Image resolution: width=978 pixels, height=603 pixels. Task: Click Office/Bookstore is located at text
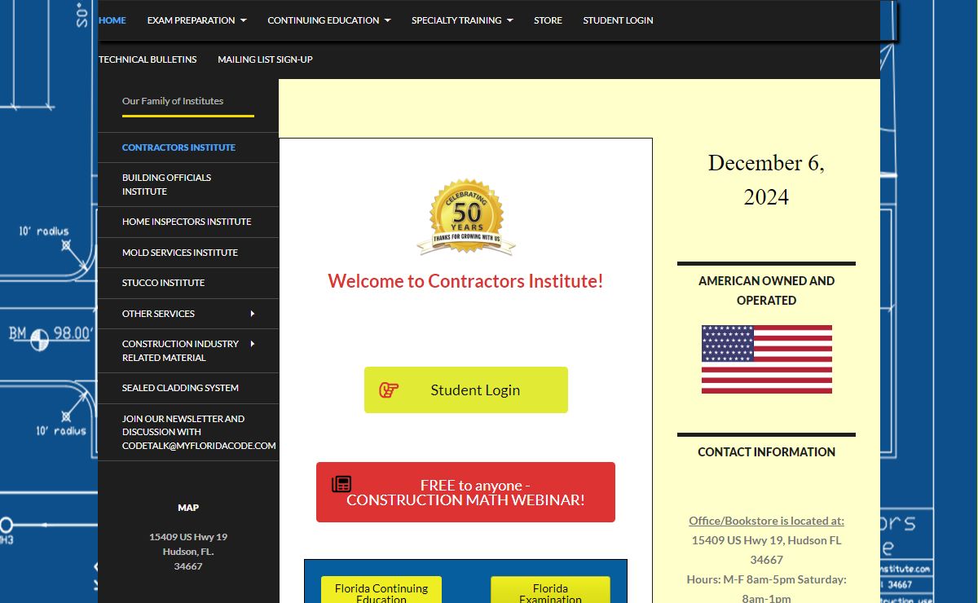pyautogui.click(x=766, y=521)
